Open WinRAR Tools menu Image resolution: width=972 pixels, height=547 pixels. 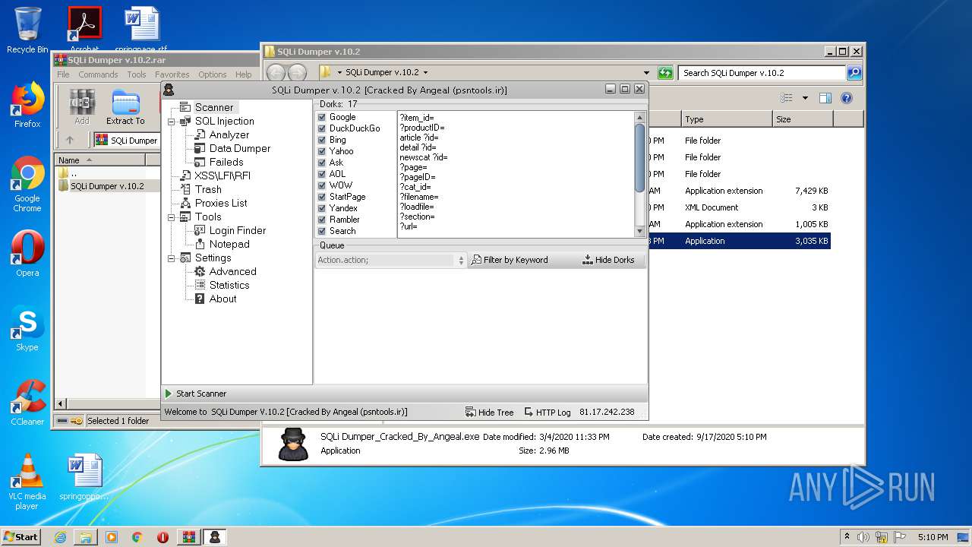[137, 74]
